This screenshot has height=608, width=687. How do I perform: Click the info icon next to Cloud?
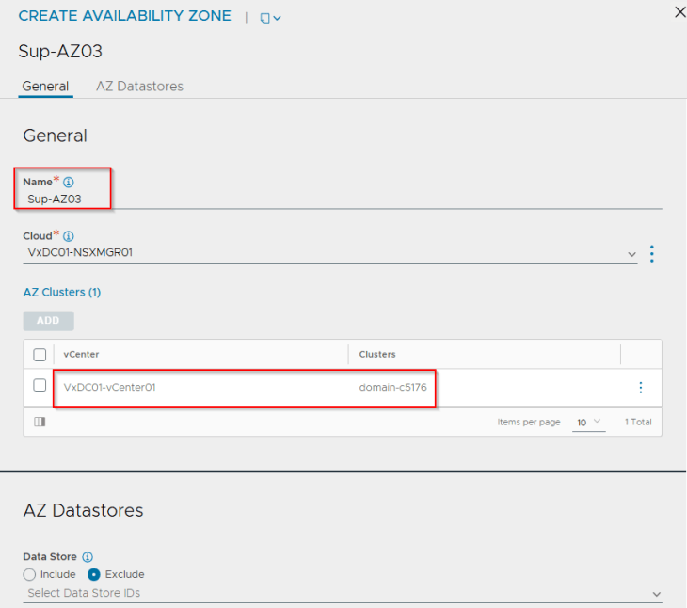69,236
